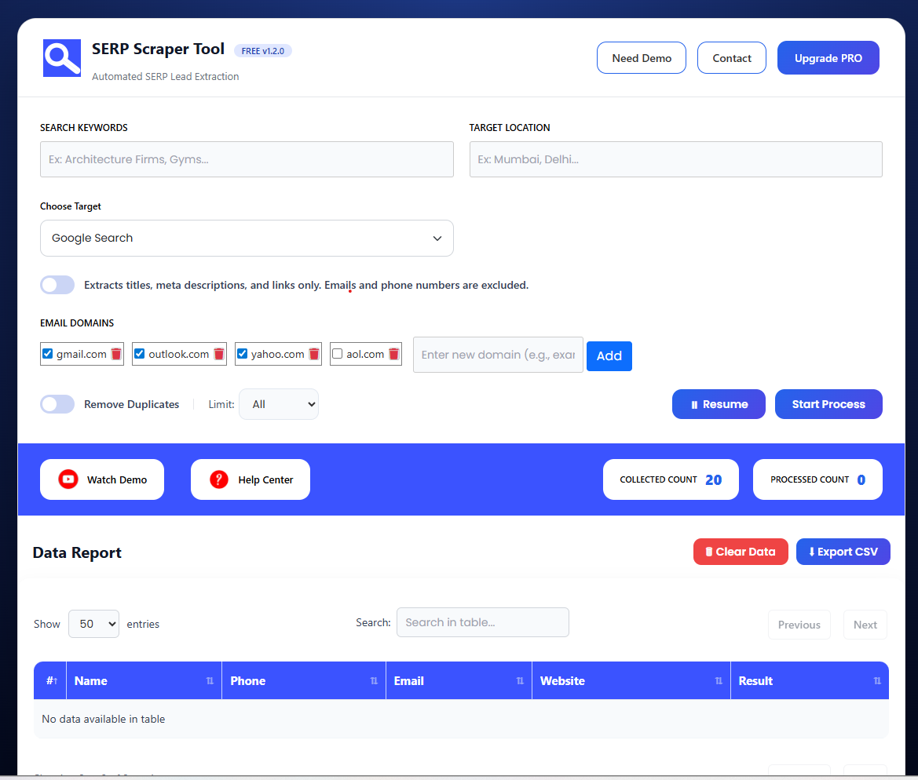Open the Choose Target dropdown
The image size is (918, 780).
pos(247,238)
